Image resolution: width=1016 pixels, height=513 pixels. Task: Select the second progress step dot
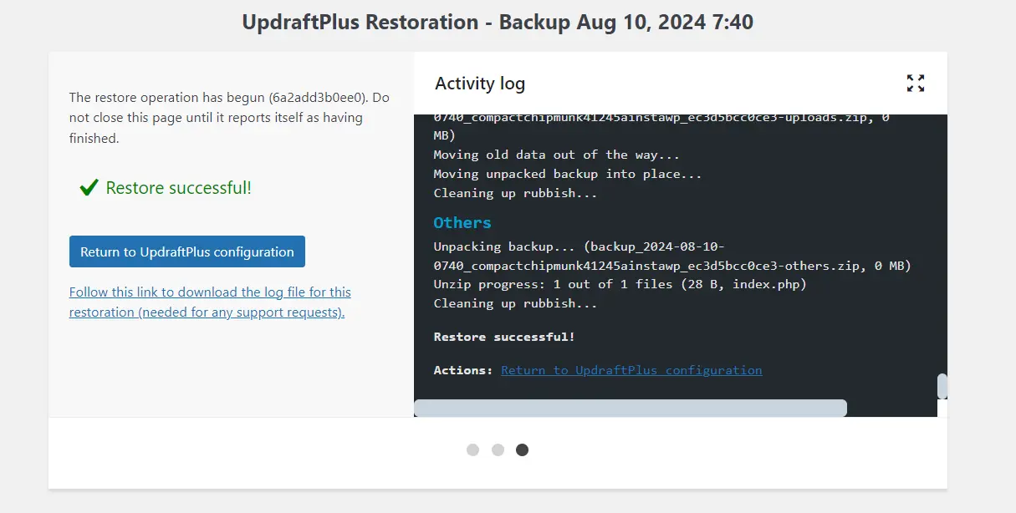(498, 450)
